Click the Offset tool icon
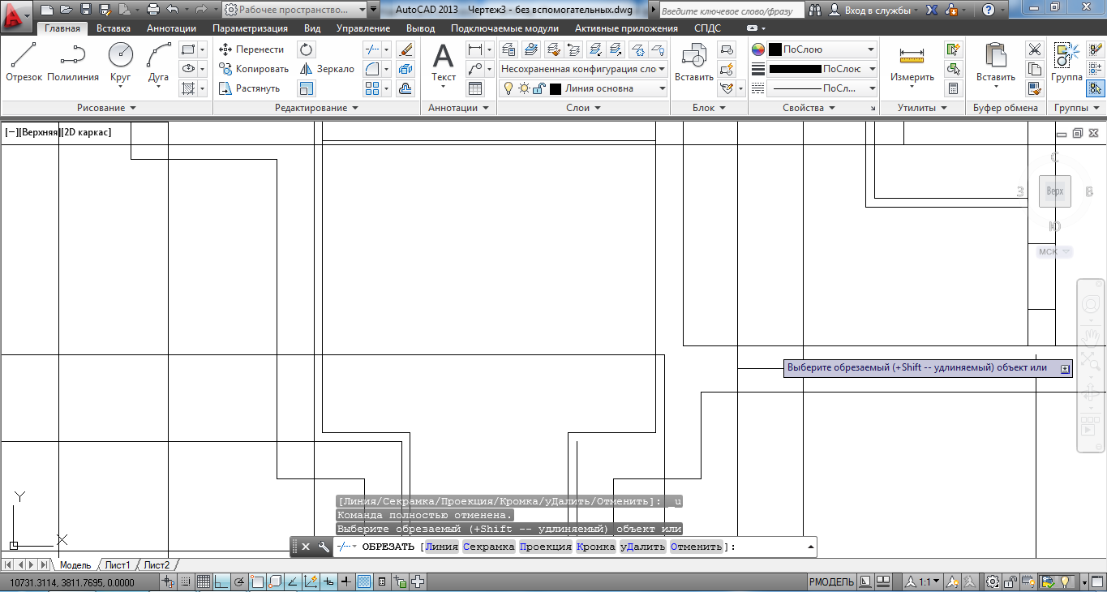The image size is (1107, 592). (405, 88)
